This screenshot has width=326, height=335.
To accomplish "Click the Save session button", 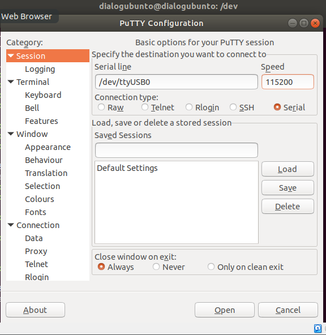I will [288, 187].
